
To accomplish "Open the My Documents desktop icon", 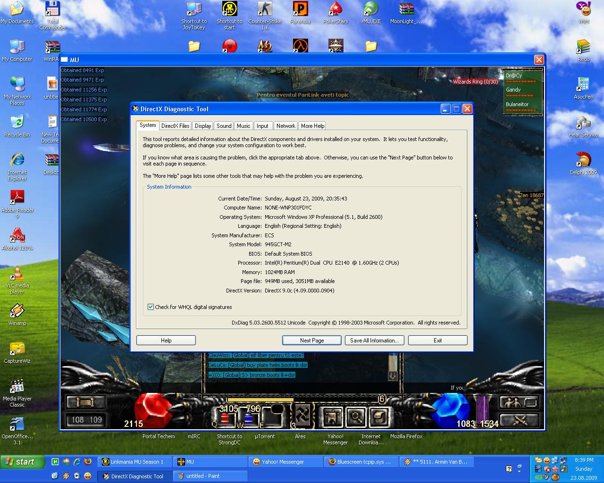I will point(17,13).
